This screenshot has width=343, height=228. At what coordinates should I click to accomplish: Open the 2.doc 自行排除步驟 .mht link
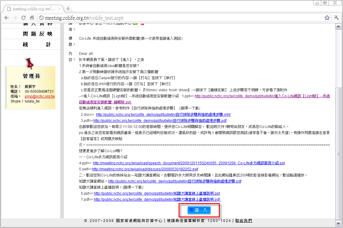[163, 115]
